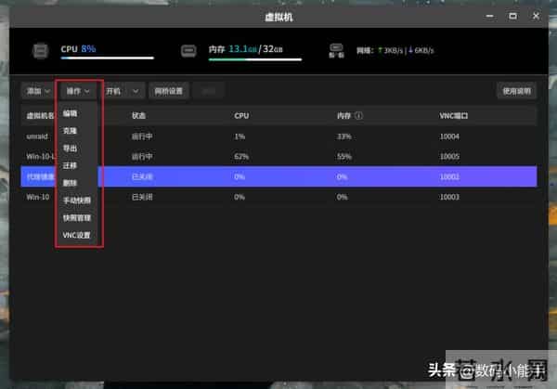Screen dimensions: 557x389
Task: Select the Win-10 virtual machine name
Action: [38, 197]
